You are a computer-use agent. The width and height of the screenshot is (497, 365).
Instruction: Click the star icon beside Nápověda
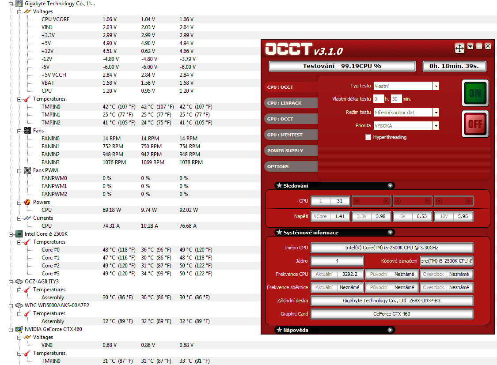[279, 330]
